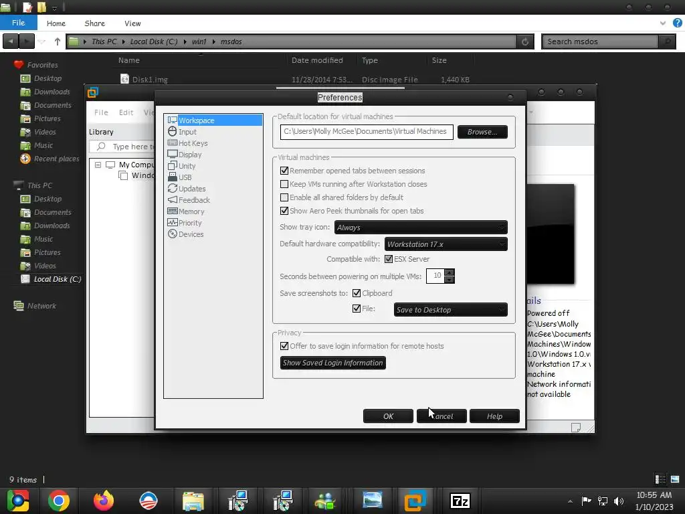Switch to VMware Workstation taskbar icon
Screen dimensions: 685x514
(415, 501)
